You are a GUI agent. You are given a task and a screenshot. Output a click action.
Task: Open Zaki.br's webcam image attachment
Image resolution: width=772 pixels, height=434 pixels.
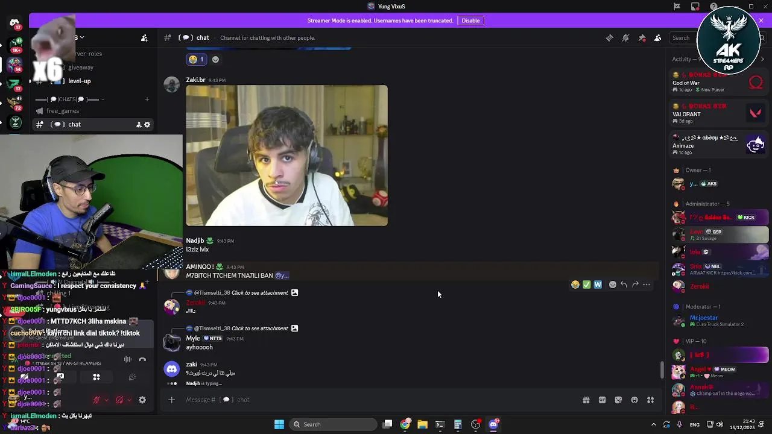[x=287, y=156]
